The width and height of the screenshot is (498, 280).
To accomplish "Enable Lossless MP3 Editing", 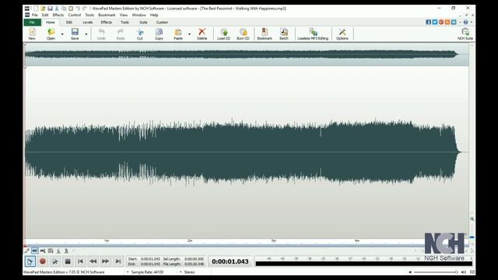I will (313, 34).
